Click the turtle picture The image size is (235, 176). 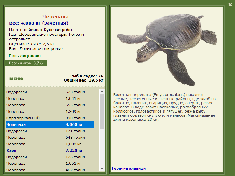pos(167,50)
